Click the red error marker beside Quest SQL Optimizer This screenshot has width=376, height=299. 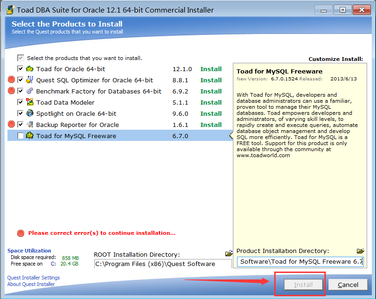click(x=11, y=80)
